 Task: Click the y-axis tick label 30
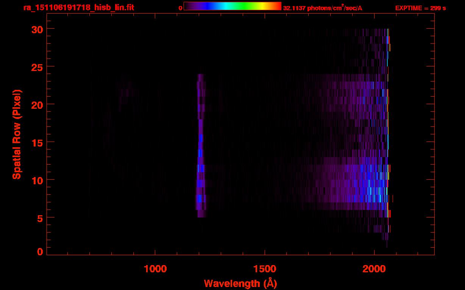point(37,29)
